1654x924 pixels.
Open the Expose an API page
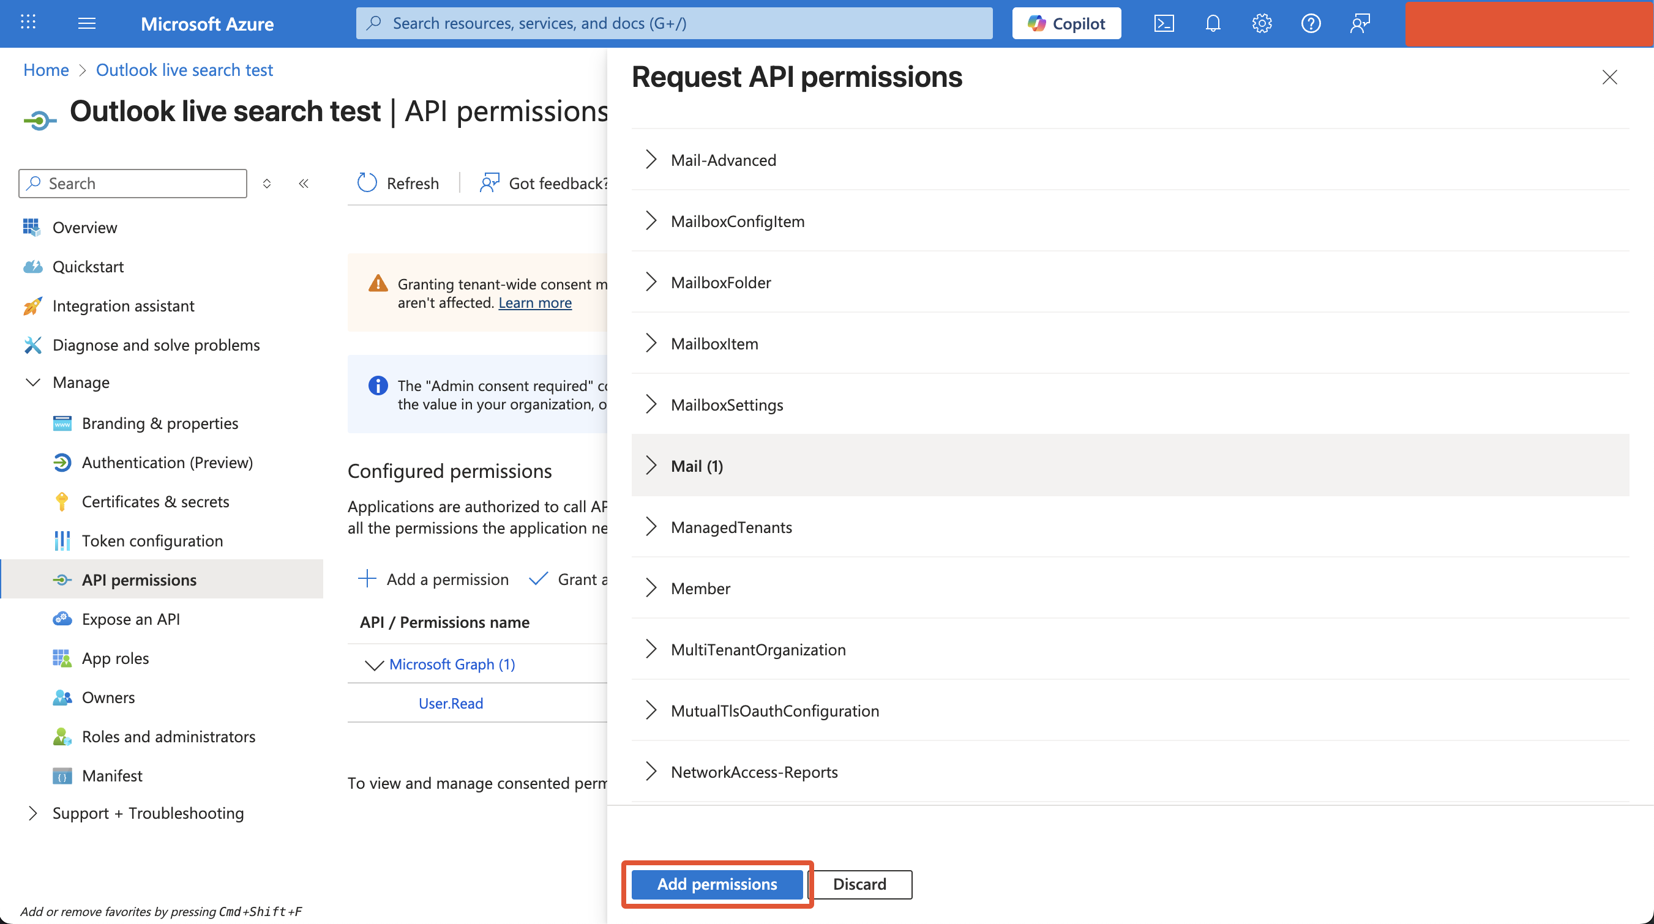coord(131,619)
